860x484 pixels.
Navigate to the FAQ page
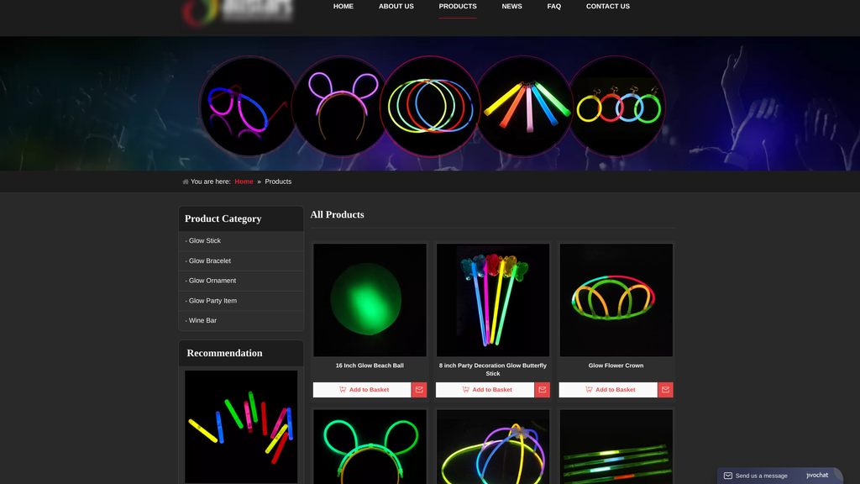(554, 7)
